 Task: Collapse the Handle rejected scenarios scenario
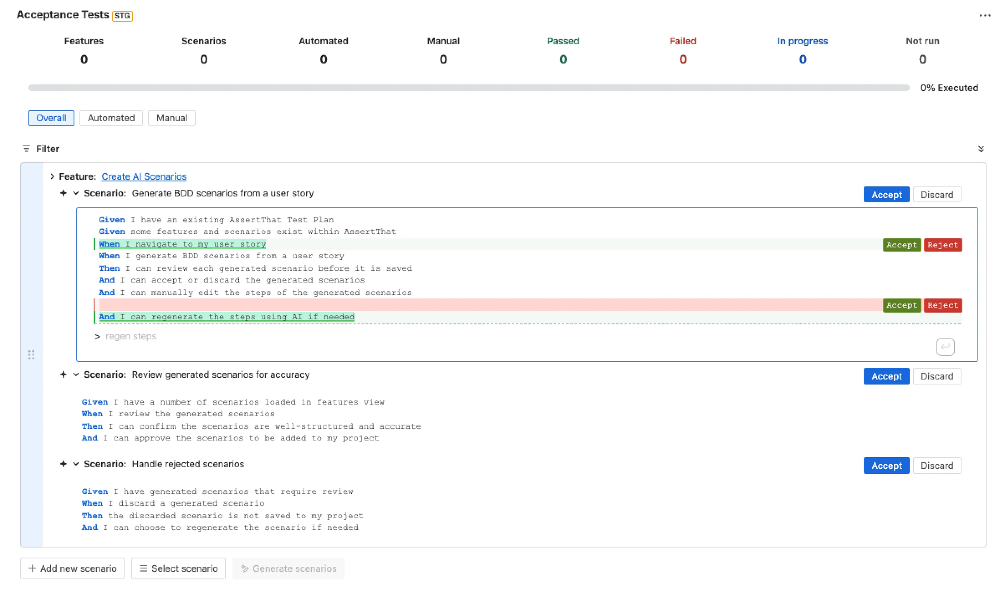click(x=76, y=464)
